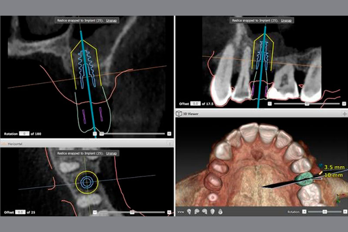Viewport: 348px width, 232px height.
Task: Unsnap reslice in the Horizontal view
Action: 113,153
